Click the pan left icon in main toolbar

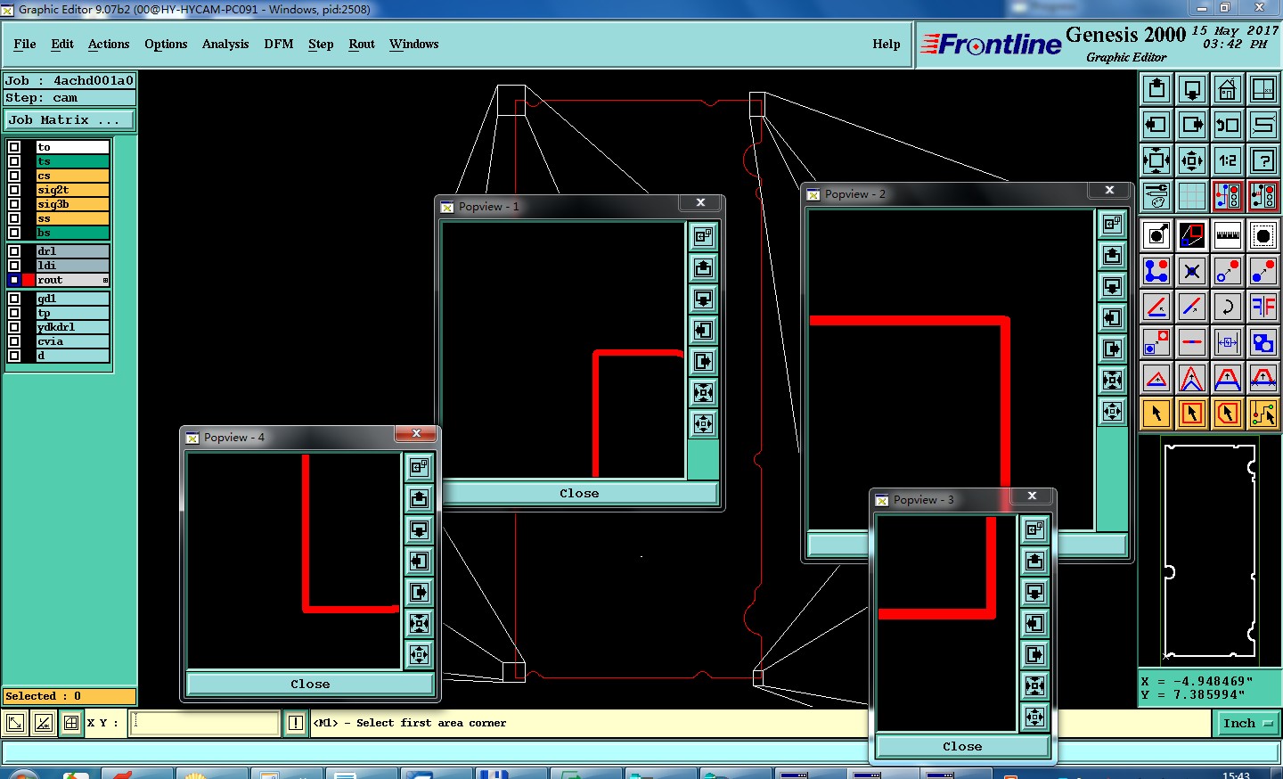(1156, 125)
